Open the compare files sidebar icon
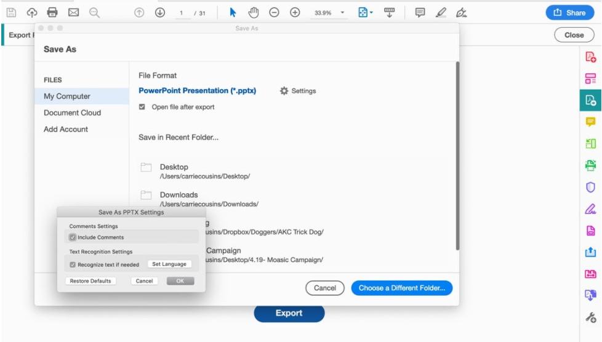602x342 pixels. (590, 295)
